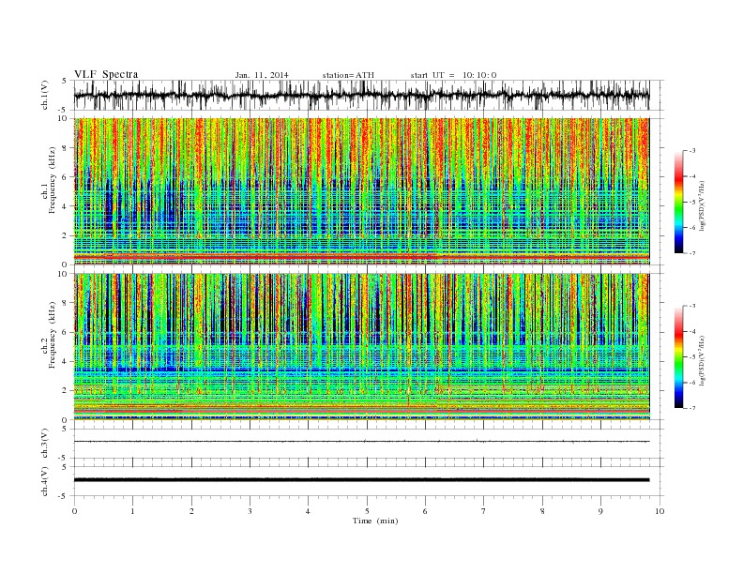Image resolution: width=743 pixels, height=574 pixels.
Task: Click the "-7" label on the ch.1 color scale
Action: tap(692, 253)
